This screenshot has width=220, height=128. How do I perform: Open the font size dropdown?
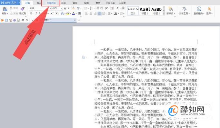click(x=62, y=8)
